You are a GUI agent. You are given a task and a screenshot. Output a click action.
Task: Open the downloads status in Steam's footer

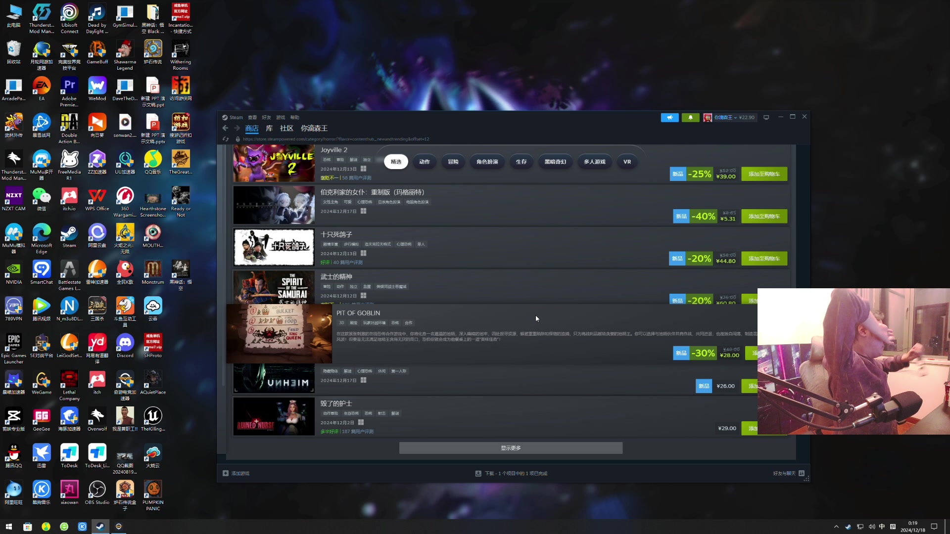tap(511, 473)
